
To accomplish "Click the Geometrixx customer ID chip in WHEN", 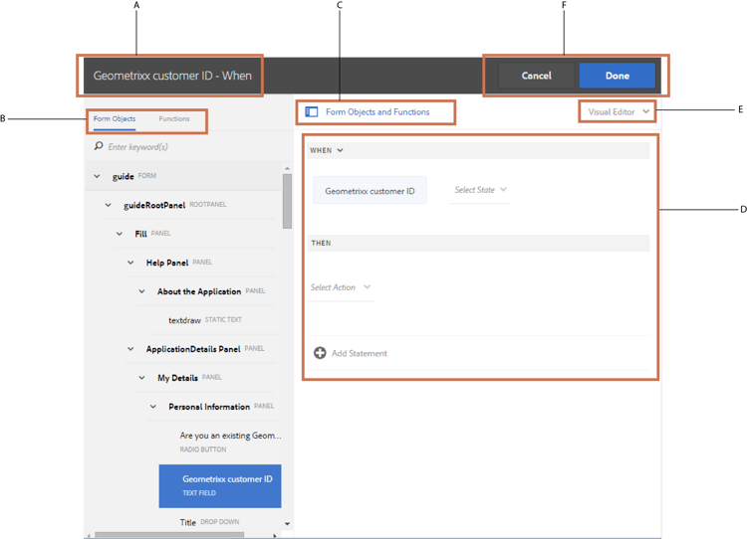I will 370,191.
